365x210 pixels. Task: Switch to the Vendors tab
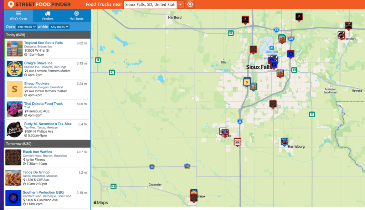pyautogui.click(x=47, y=16)
